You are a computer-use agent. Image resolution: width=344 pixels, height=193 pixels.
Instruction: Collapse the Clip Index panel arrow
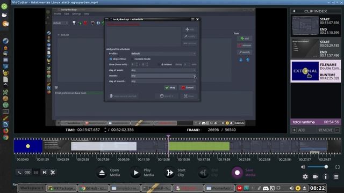click(x=294, y=11)
